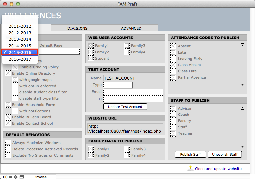
Task: Click attendance codes scrollbar down arrow
Action: pos(243,85)
